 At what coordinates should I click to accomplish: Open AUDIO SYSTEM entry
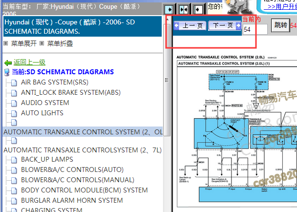45,103
